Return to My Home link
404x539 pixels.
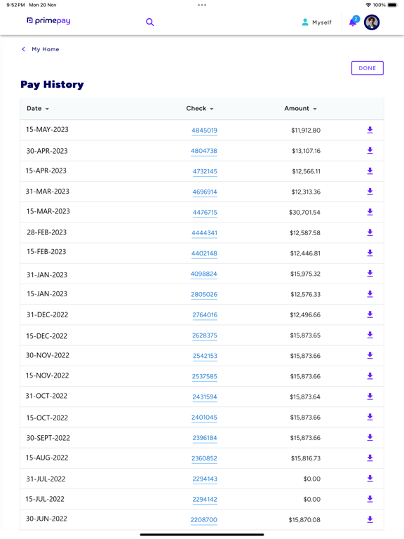46,49
